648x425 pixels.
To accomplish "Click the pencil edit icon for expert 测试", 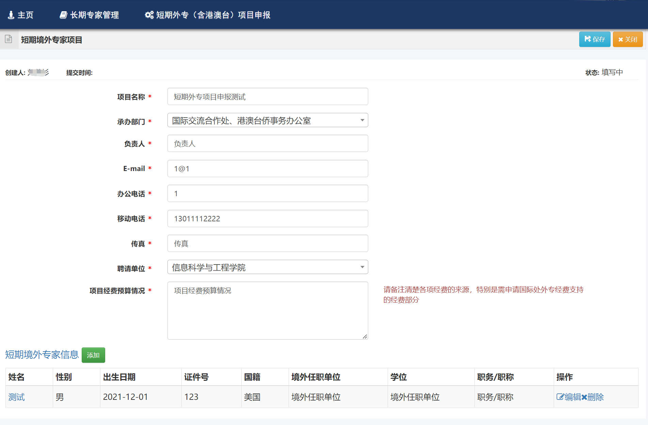I will [x=561, y=397].
